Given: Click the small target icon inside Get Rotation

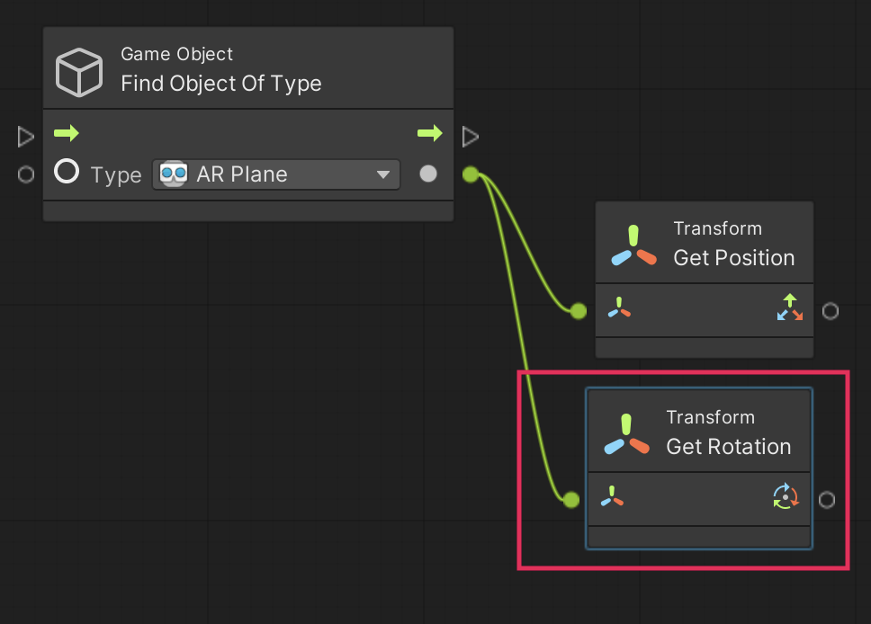Looking at the screenshot, I should point(612,496).
